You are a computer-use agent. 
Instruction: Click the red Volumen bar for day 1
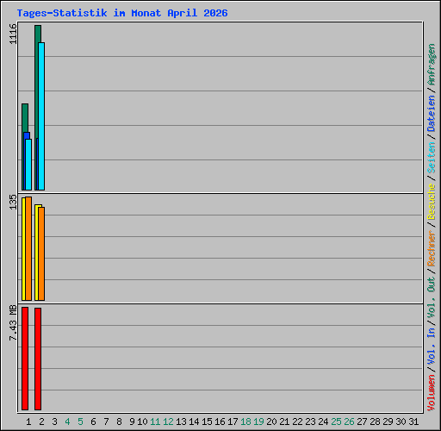click(25, 359)
